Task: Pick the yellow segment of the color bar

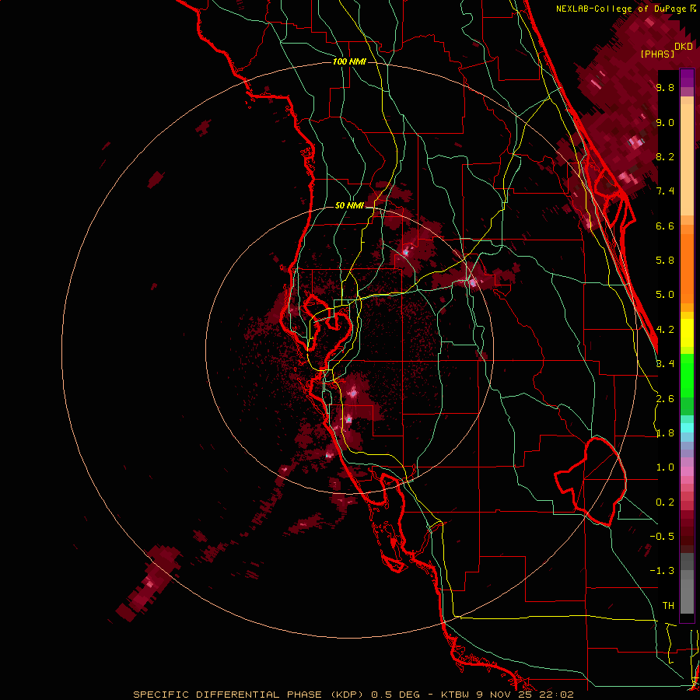Action: tap(687, 333)
